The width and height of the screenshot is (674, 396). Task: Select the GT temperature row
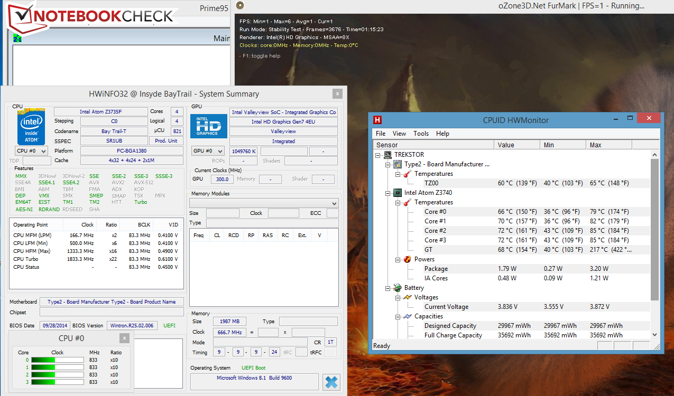click(512, 250)
